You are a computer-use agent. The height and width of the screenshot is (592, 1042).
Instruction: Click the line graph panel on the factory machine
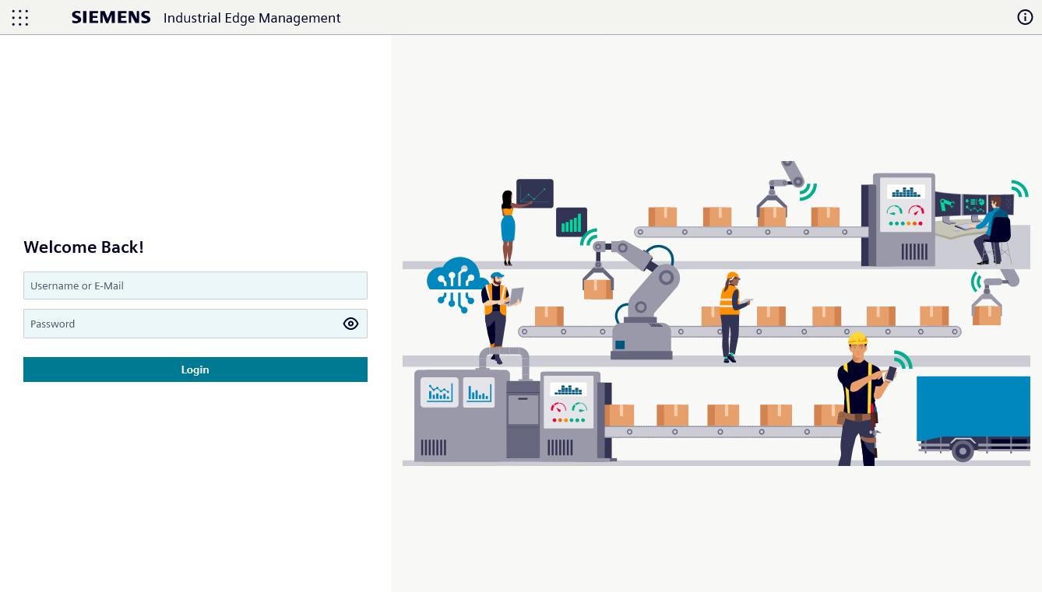[438, 393]
